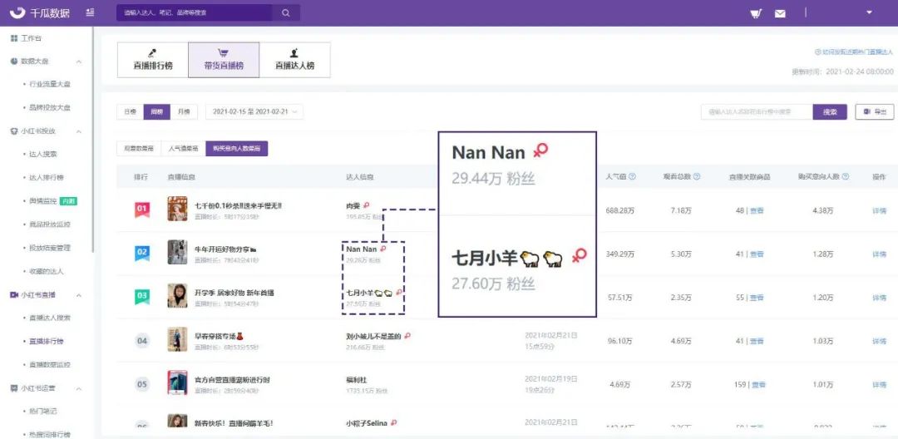The image size is (898, 439).
Task: Toggle the sidebar collapse icon beside the logo
Action: coord(91,12)
